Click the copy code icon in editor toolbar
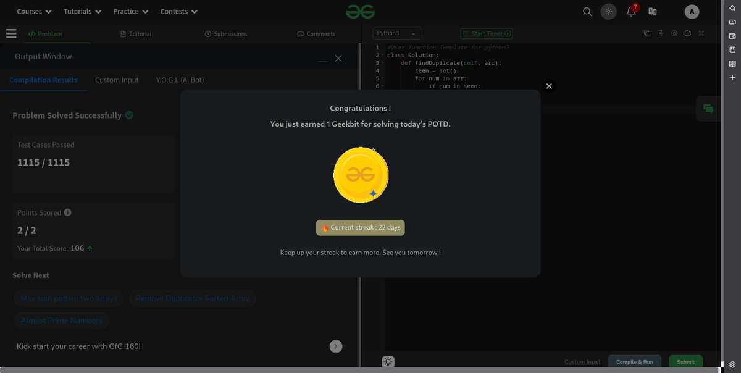 pyautogui.click(x=647, y=33)
